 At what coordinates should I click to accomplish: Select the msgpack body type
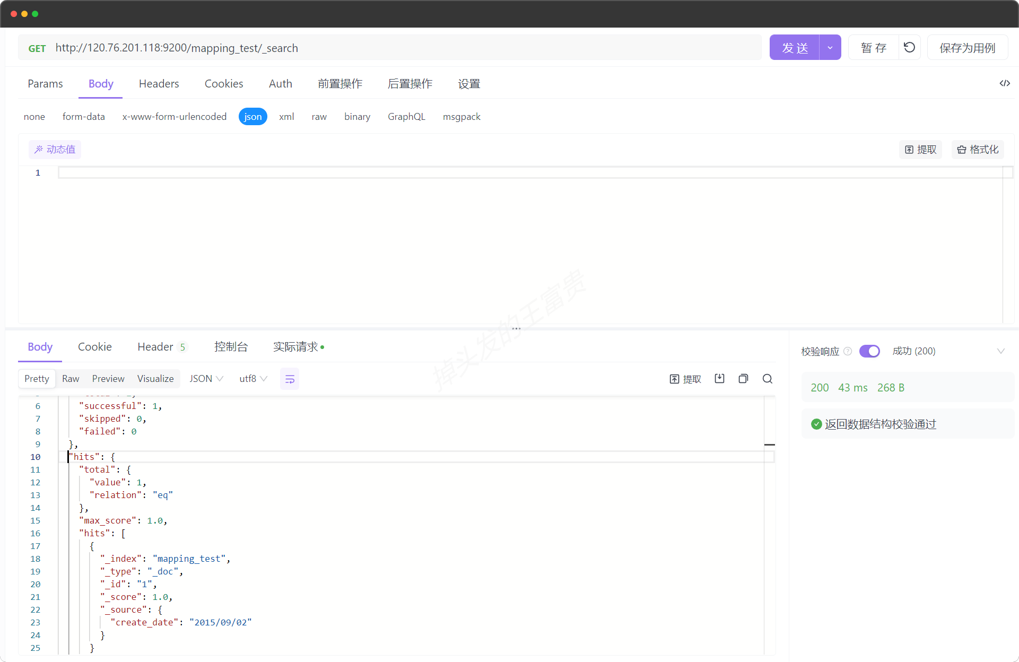click(461, 117)
